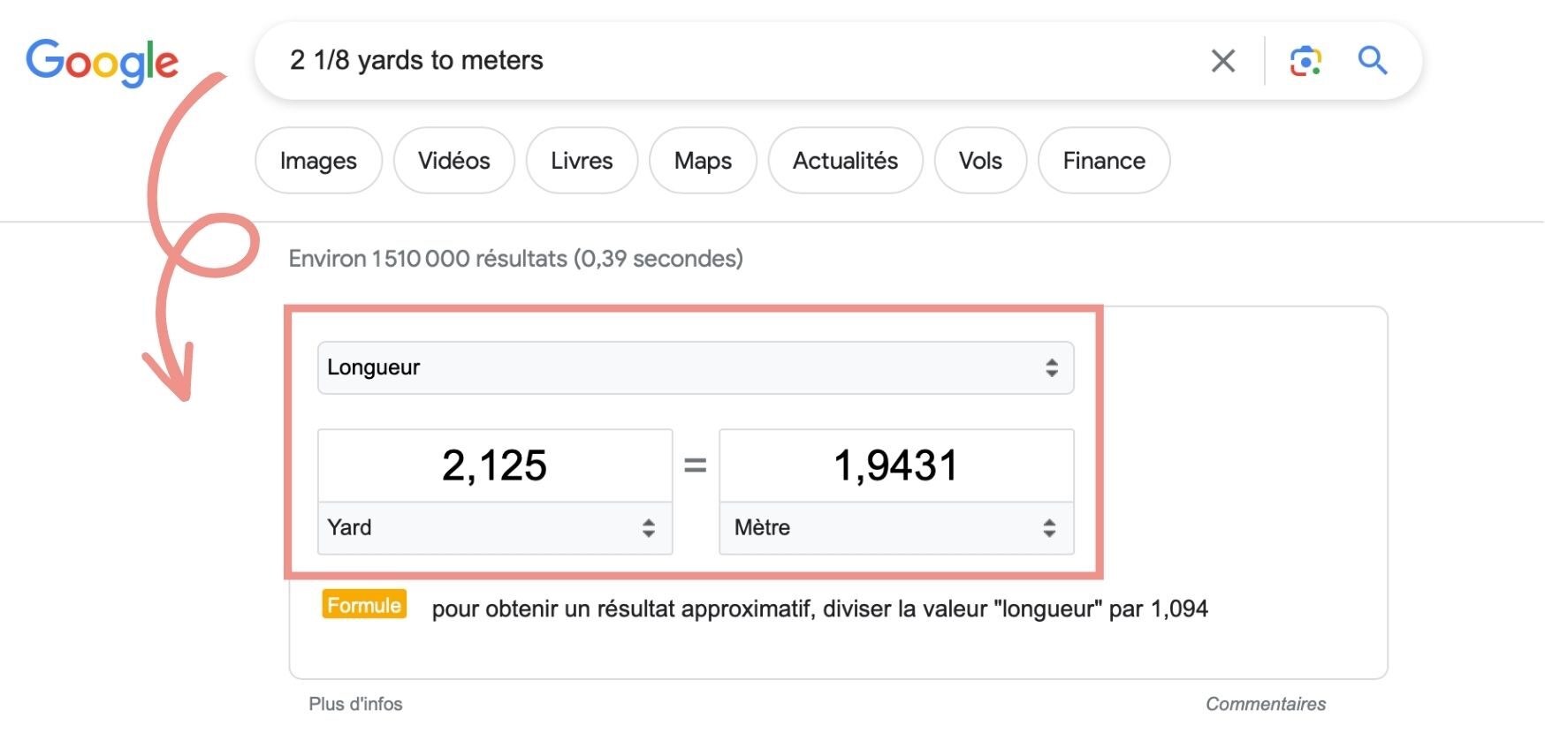Click the formula text about dividing by 1,094
Screen dimensions: 1545x756
pos(819,609)
